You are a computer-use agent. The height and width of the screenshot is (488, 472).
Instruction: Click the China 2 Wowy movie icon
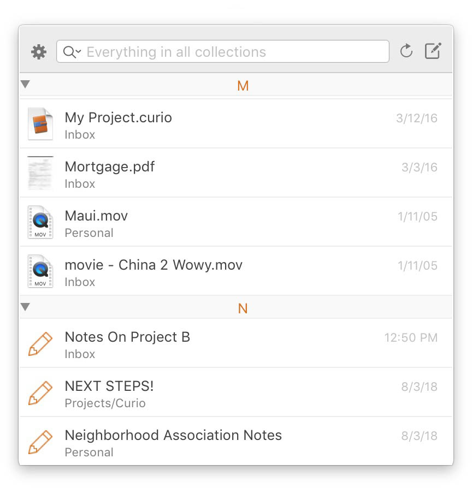point(40,272)
